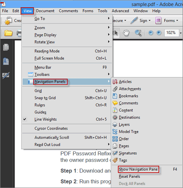Click Show Navigation Pane

coord(138,169)
